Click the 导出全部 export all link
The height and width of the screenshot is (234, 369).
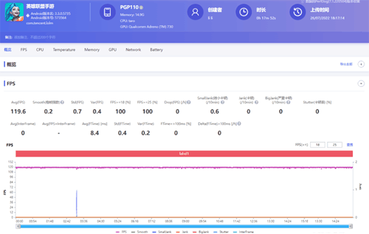[x=346, y=64]
